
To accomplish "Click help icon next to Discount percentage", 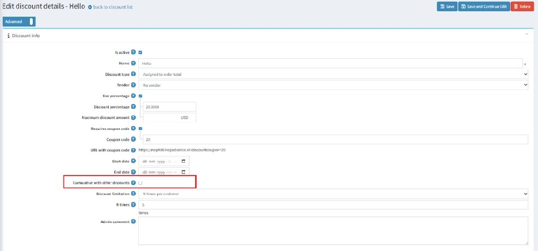I will pos(133,107).
